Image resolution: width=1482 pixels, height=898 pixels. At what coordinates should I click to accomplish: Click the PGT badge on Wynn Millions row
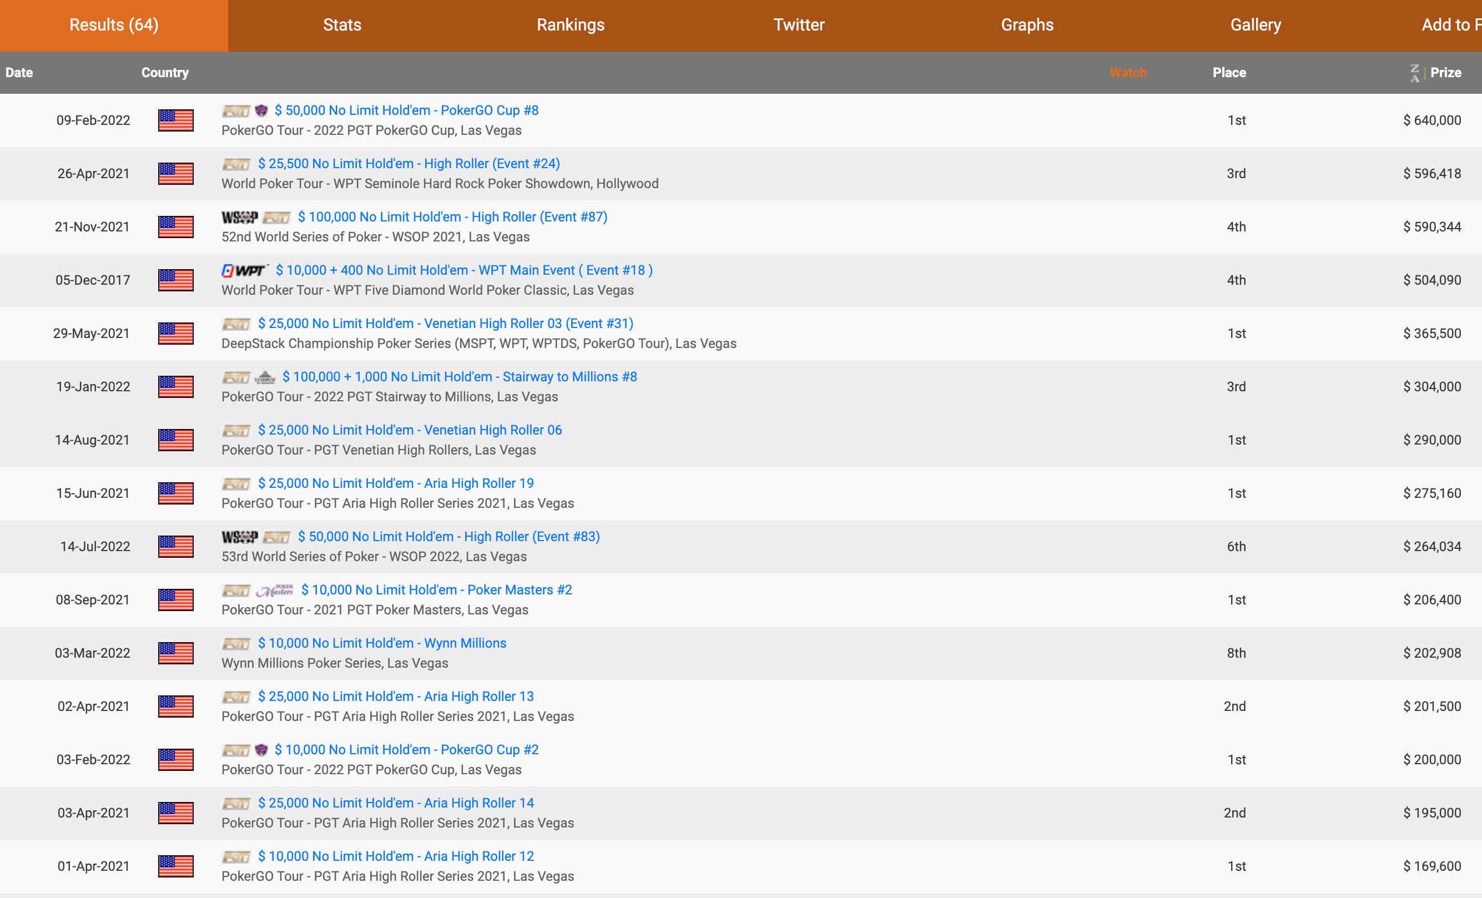[x=236, y=644]
